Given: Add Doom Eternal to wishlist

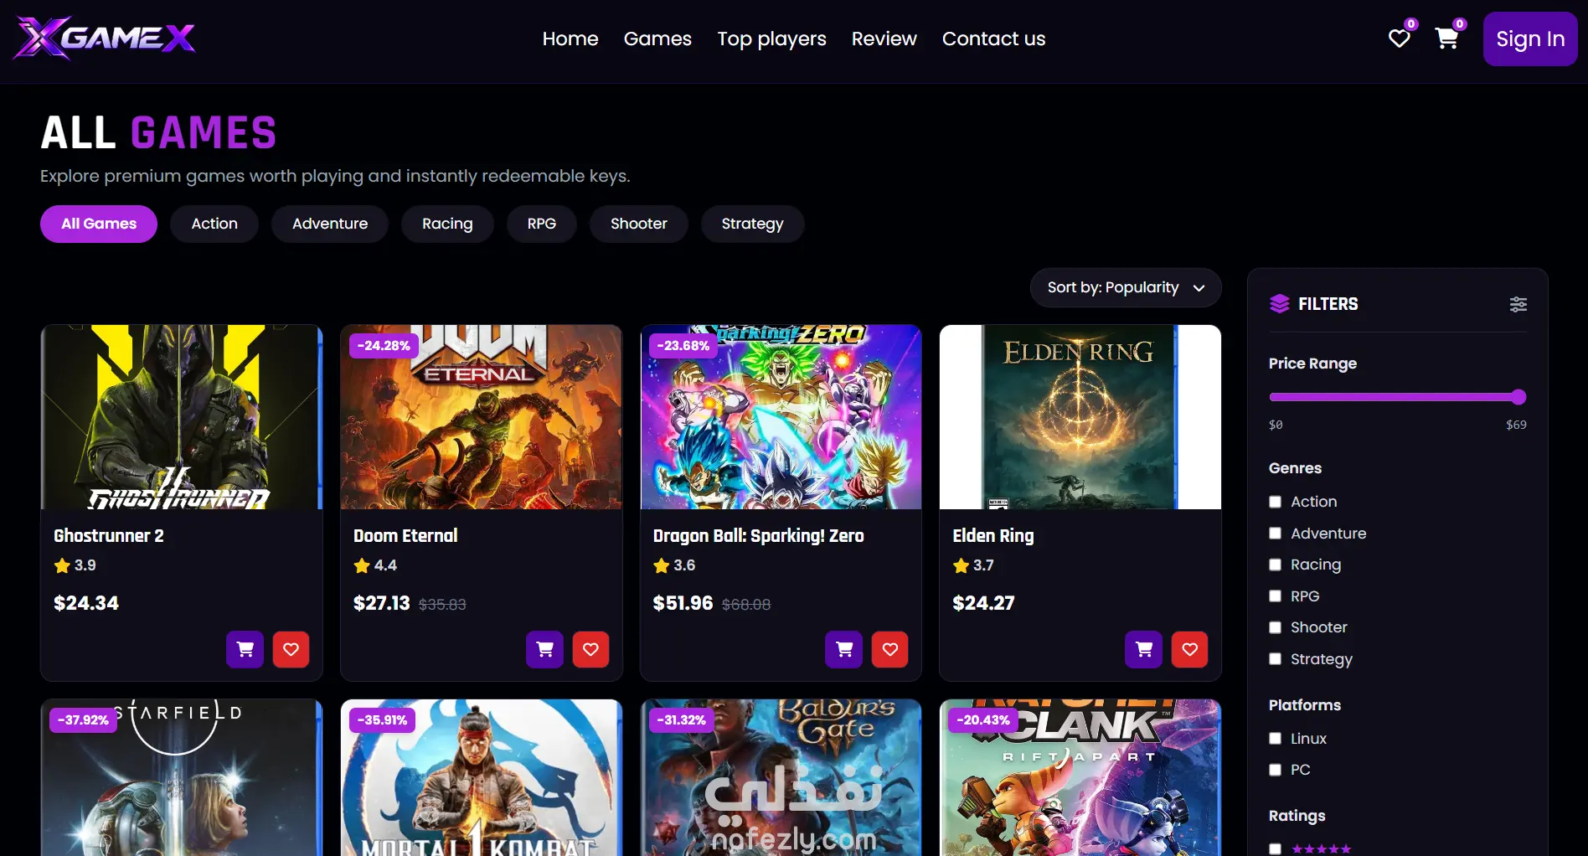Looking at the screenshot, I should coord(590,649).
